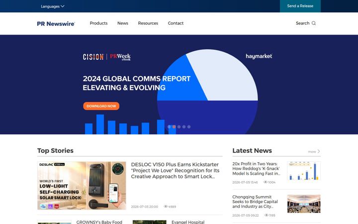The width and height of the screenshot is (358, 224).
Task: Open the DESLOC V150 Plus Kickstarter article
Action: [175, 171]
